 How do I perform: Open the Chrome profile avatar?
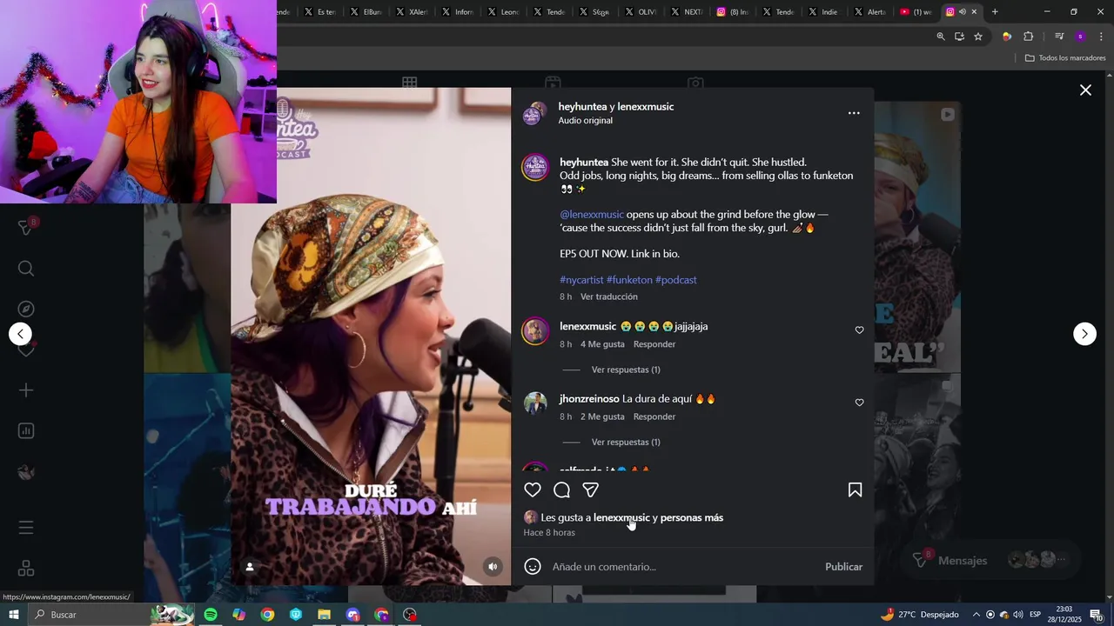pos(1080,37)
